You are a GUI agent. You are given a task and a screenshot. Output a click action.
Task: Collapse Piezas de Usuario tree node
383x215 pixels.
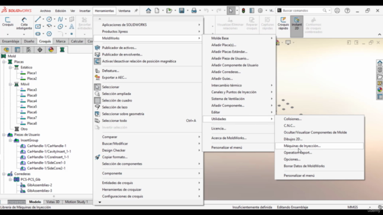coord(4,135)
